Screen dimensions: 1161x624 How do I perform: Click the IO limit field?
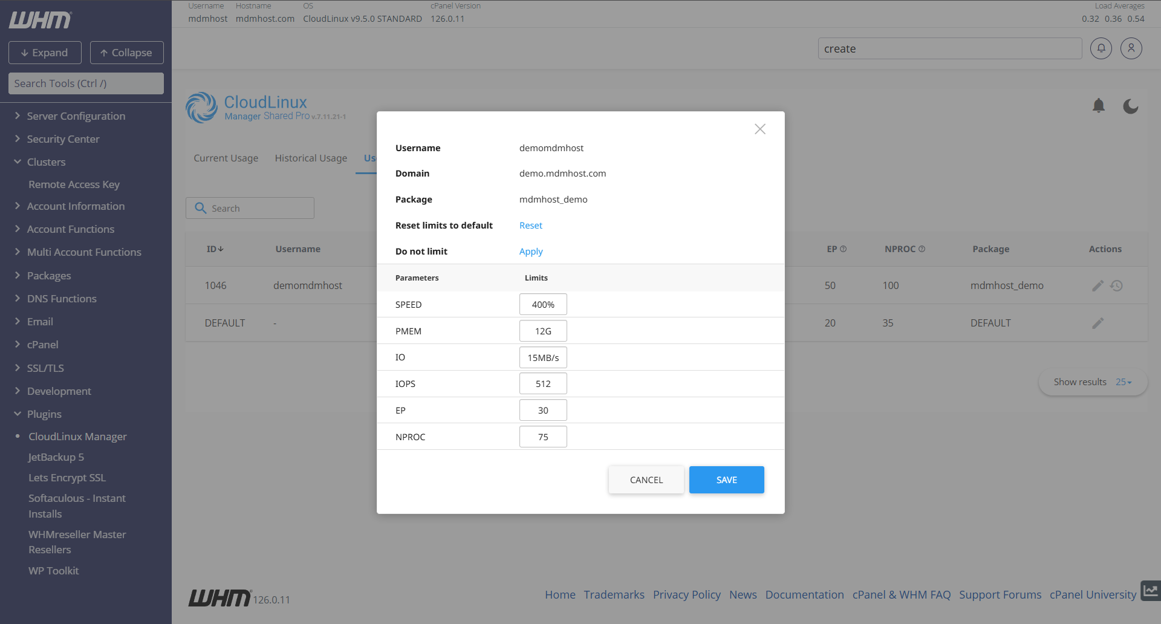coord(543,357)
